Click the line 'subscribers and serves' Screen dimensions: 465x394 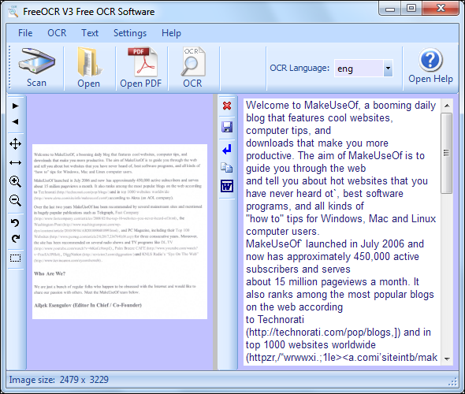[298, 269]
